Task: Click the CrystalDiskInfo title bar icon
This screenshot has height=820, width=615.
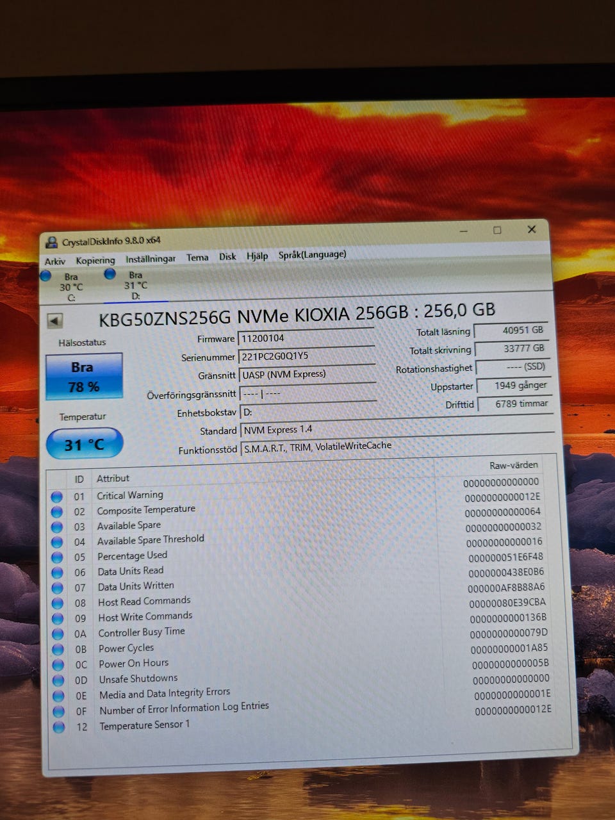Action: [x=52, y=242]
